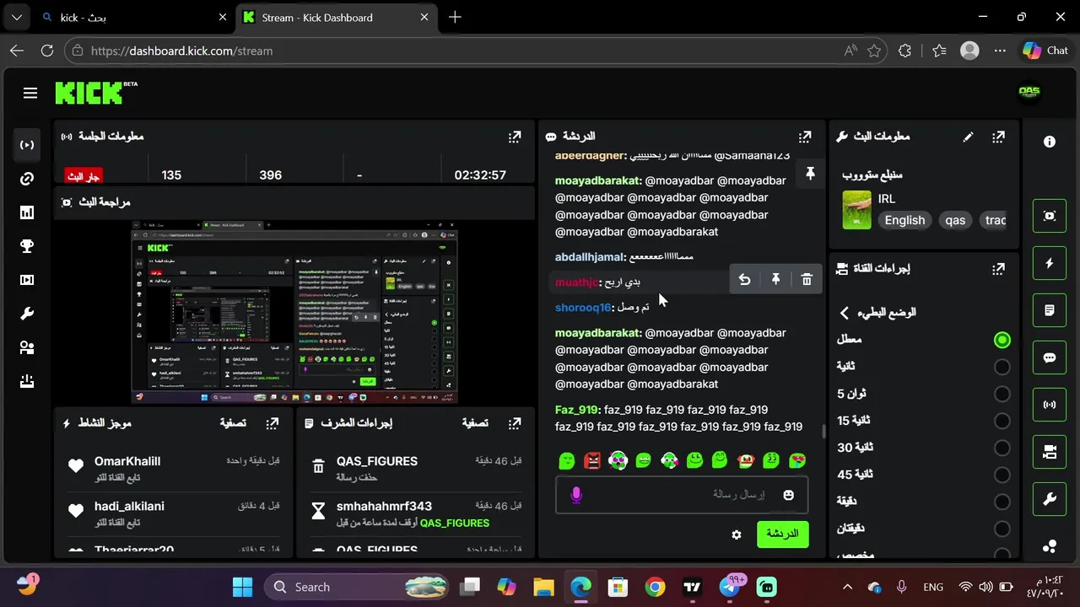Open a new browser tab

[455, 17]
